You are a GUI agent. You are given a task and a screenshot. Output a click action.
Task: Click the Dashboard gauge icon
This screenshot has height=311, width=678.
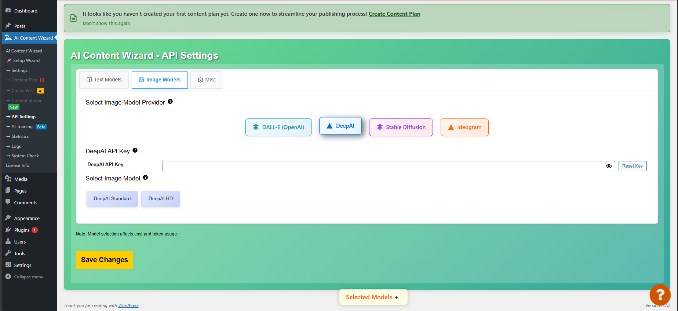pos(8,10)
